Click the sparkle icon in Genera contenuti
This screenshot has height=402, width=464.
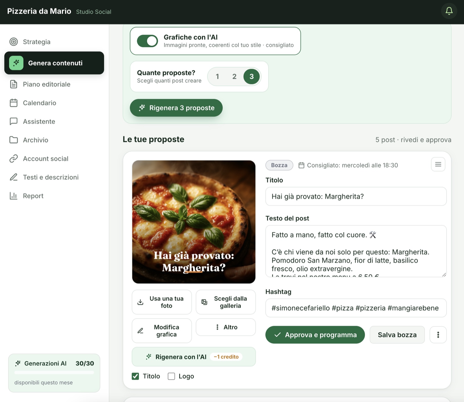16,63
